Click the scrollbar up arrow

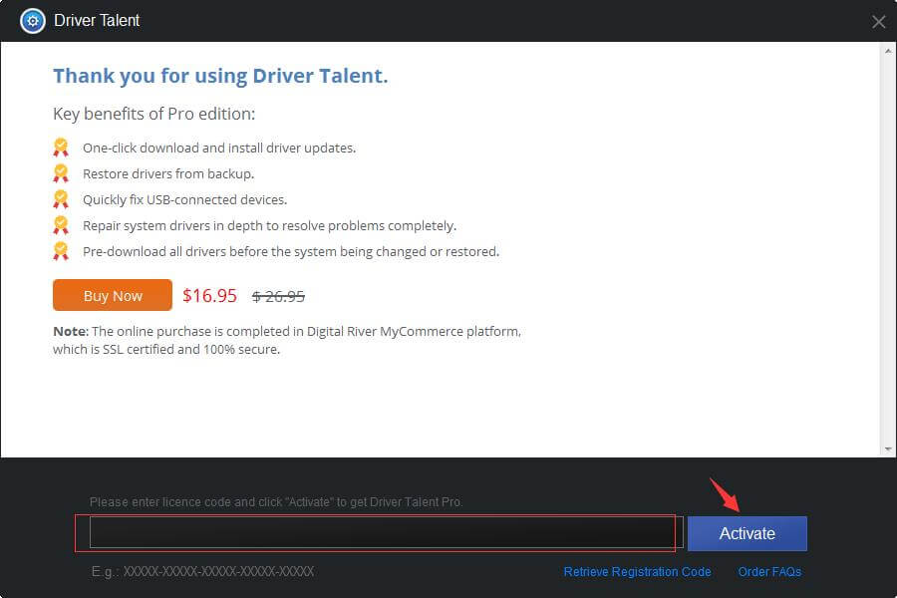888,51
